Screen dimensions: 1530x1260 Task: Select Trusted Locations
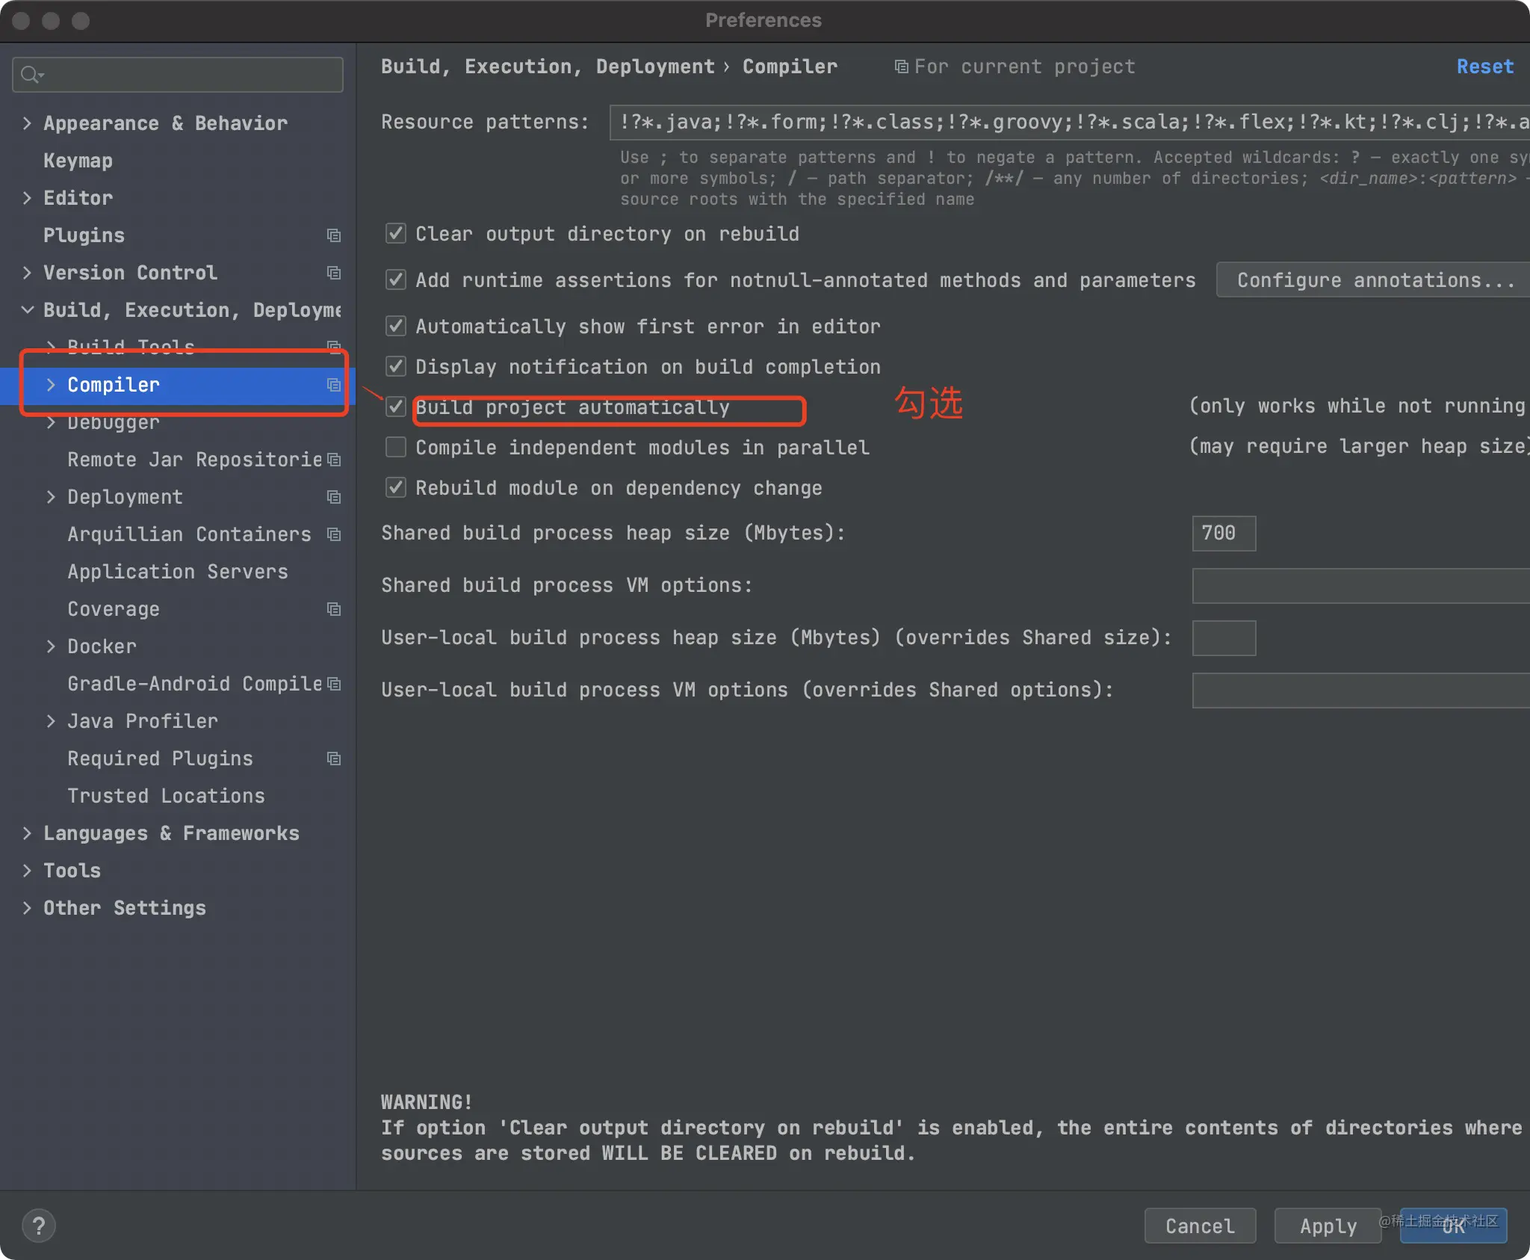(166, 796)
